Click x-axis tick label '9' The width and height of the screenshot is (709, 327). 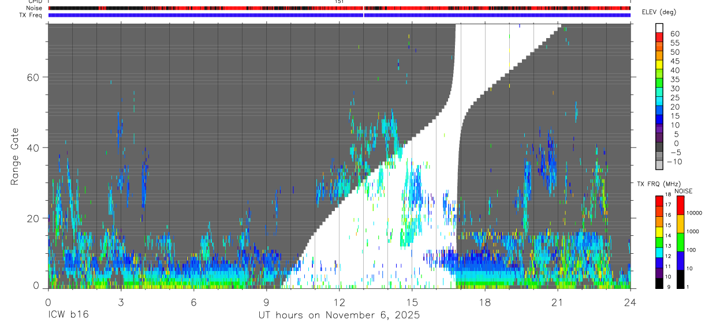pyautogui.click(x=266, y=302)
